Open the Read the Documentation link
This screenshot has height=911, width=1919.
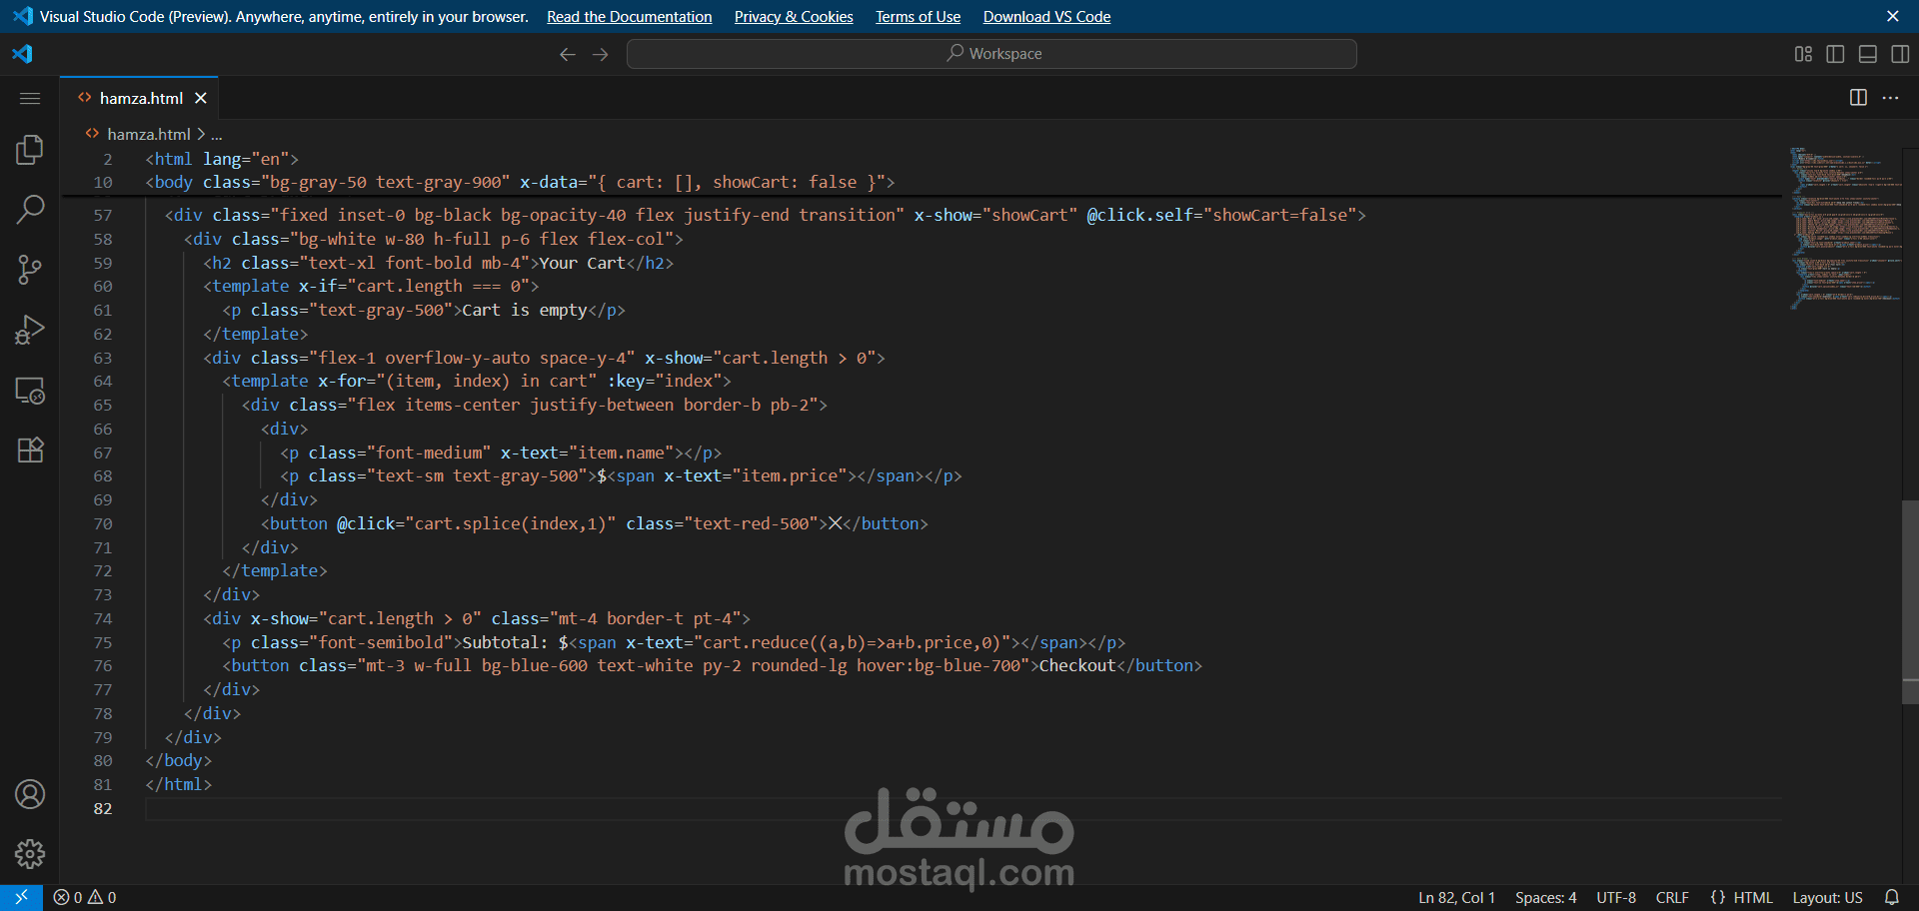pyautogui.click(x=630, y=17)
